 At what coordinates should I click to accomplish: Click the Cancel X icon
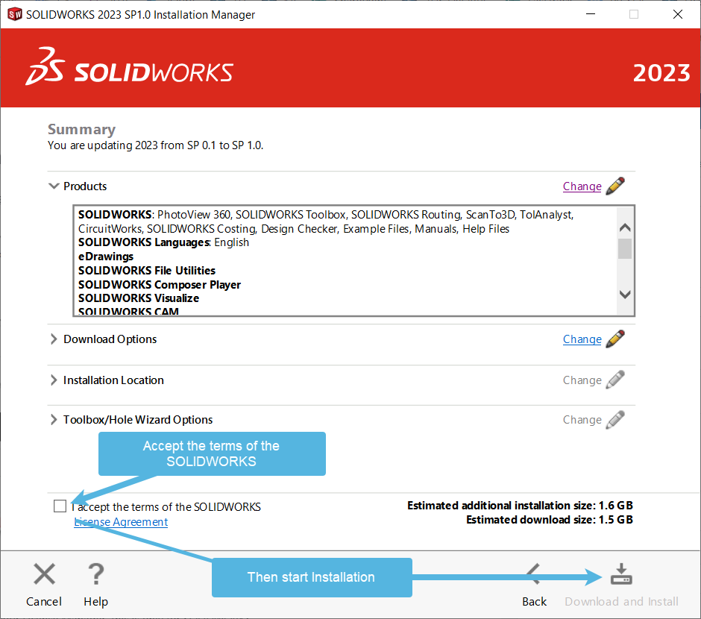(44, 574)
